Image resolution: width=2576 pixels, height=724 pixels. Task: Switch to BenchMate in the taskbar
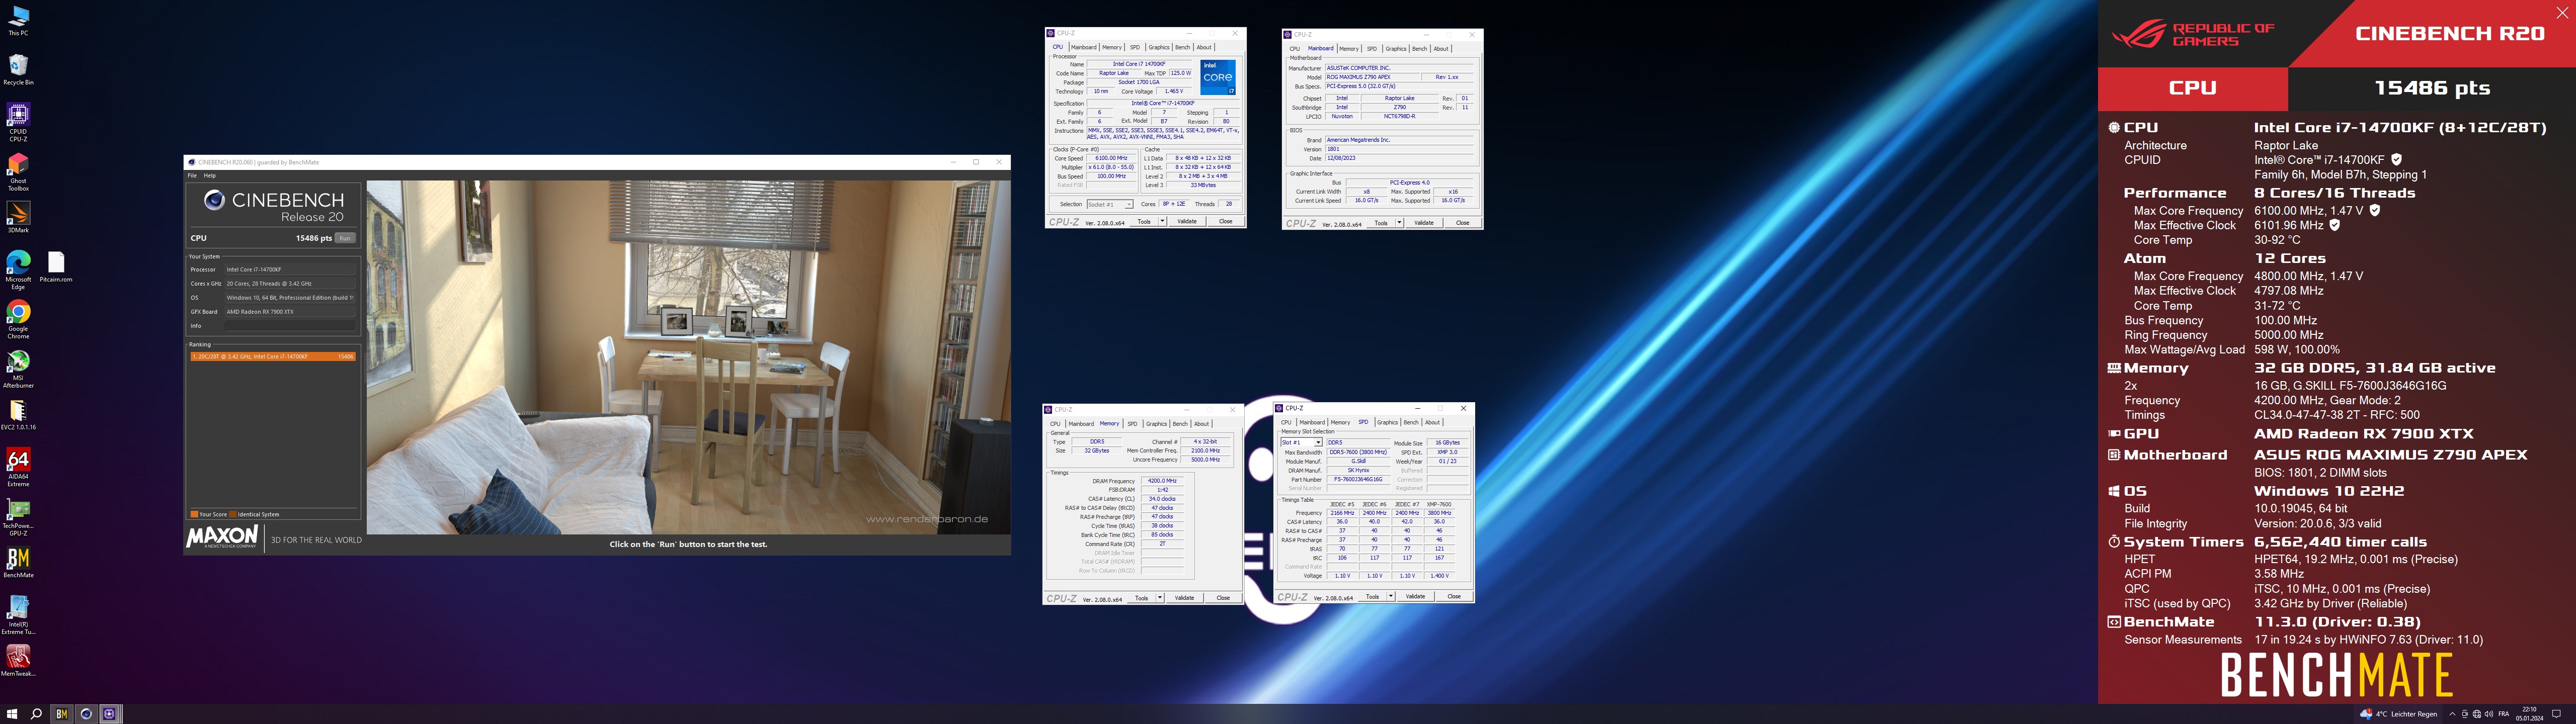(x=61, y=714)
